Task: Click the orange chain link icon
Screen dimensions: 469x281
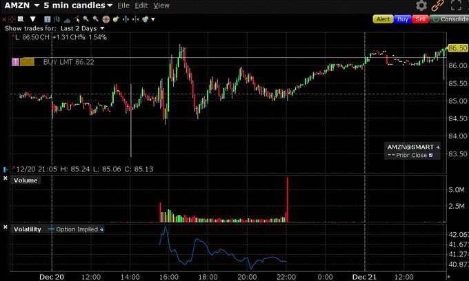Action: click(x=437, y=6)
